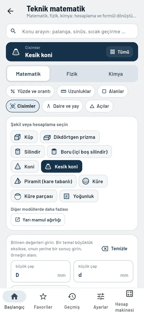144x312 pixels.
Task: Select Yüzde ve orantı category
Action: [30, 91]
